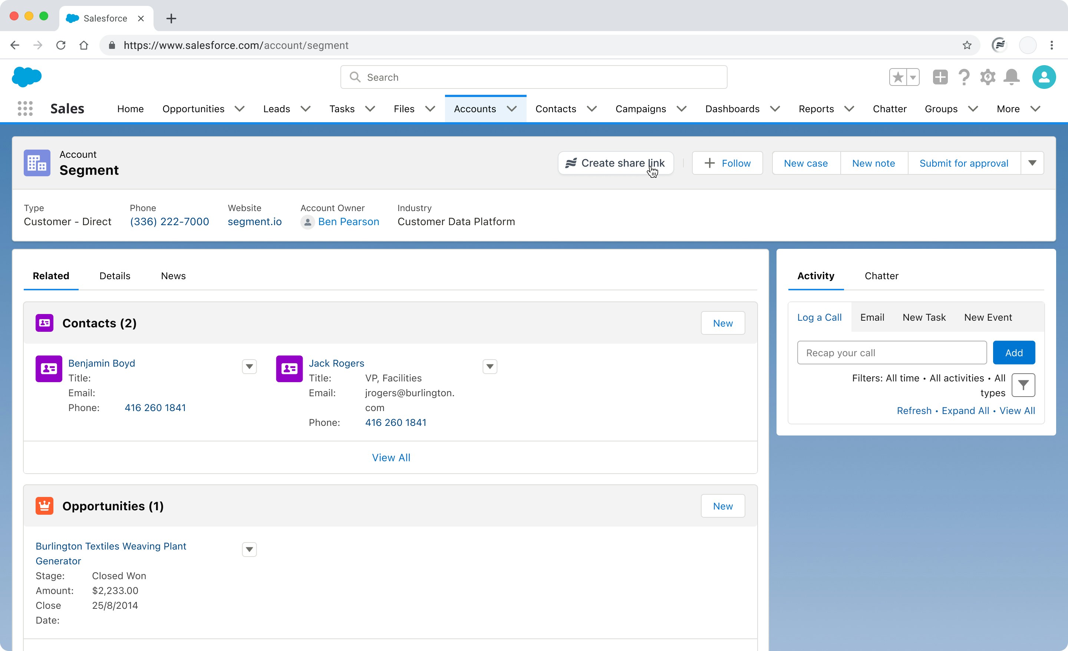1068x651 pixels.
Task: Bookmark this page with the star
Action: (966, 45)
